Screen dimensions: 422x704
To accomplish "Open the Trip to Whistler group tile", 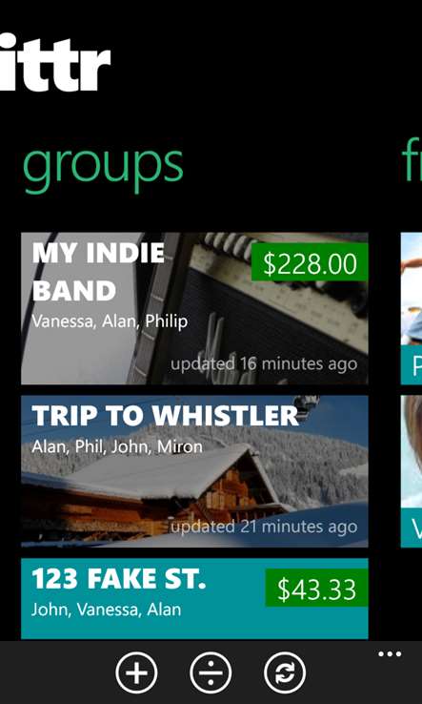I will 194,471.
